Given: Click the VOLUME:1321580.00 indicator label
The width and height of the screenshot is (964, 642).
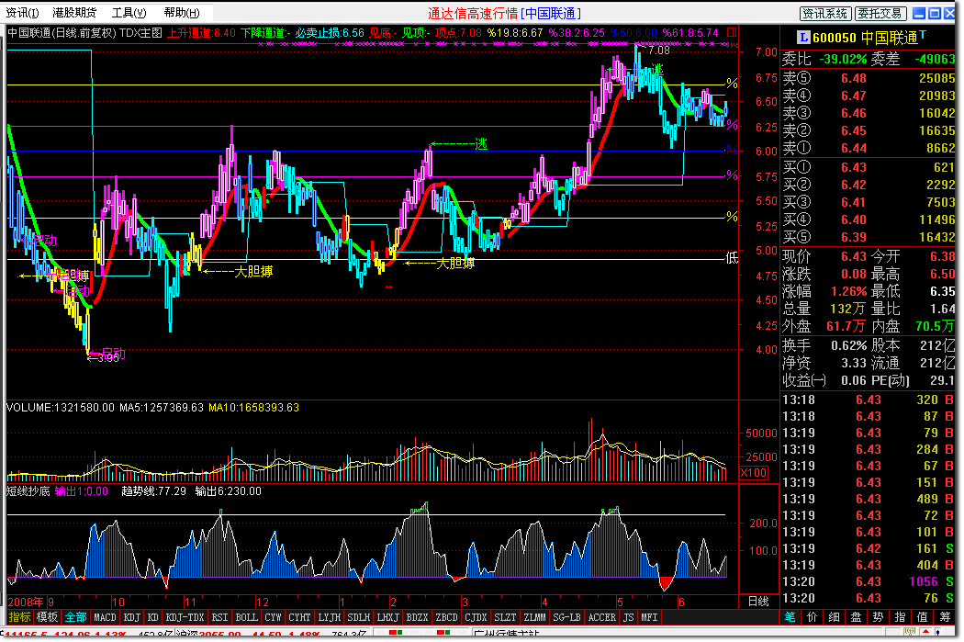Looking at the screenshot, I should (x=61, y=407).
